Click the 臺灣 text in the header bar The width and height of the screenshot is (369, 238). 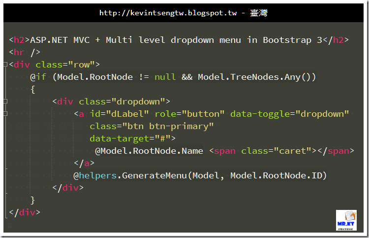(259, 13)
